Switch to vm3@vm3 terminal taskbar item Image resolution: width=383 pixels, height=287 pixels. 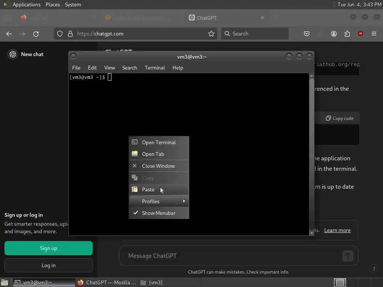point(44,283)
